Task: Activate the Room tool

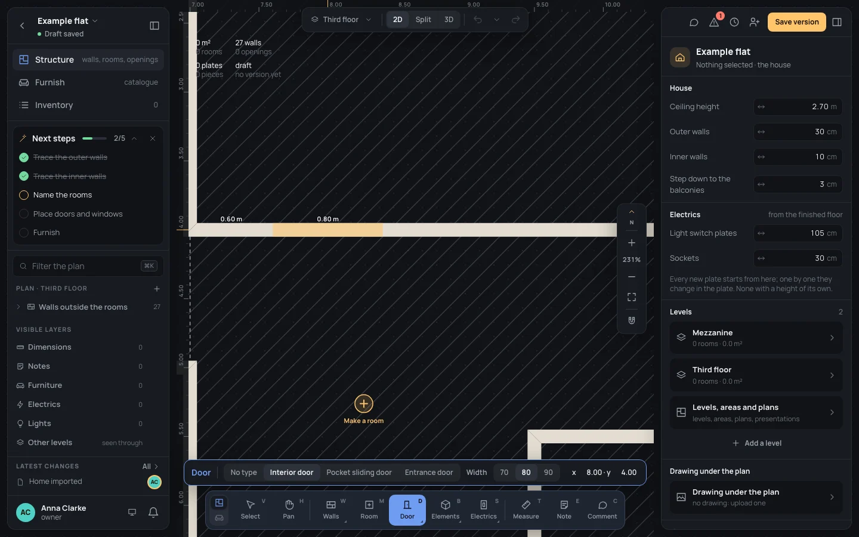Action: (x=369, y=510)
